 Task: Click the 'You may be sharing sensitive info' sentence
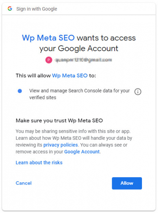[x=73, y=131]
